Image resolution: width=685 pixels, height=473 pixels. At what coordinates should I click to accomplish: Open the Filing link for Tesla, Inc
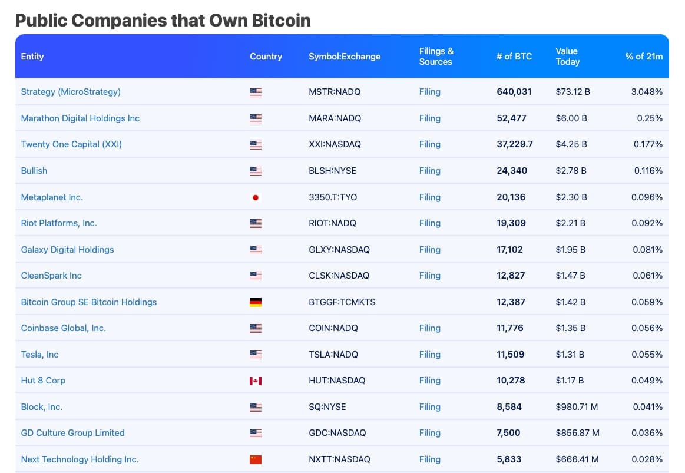click(430, 355)
